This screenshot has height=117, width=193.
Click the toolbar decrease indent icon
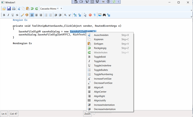60,15
